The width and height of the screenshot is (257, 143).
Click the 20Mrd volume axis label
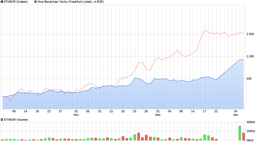click(x=251, y=131)
